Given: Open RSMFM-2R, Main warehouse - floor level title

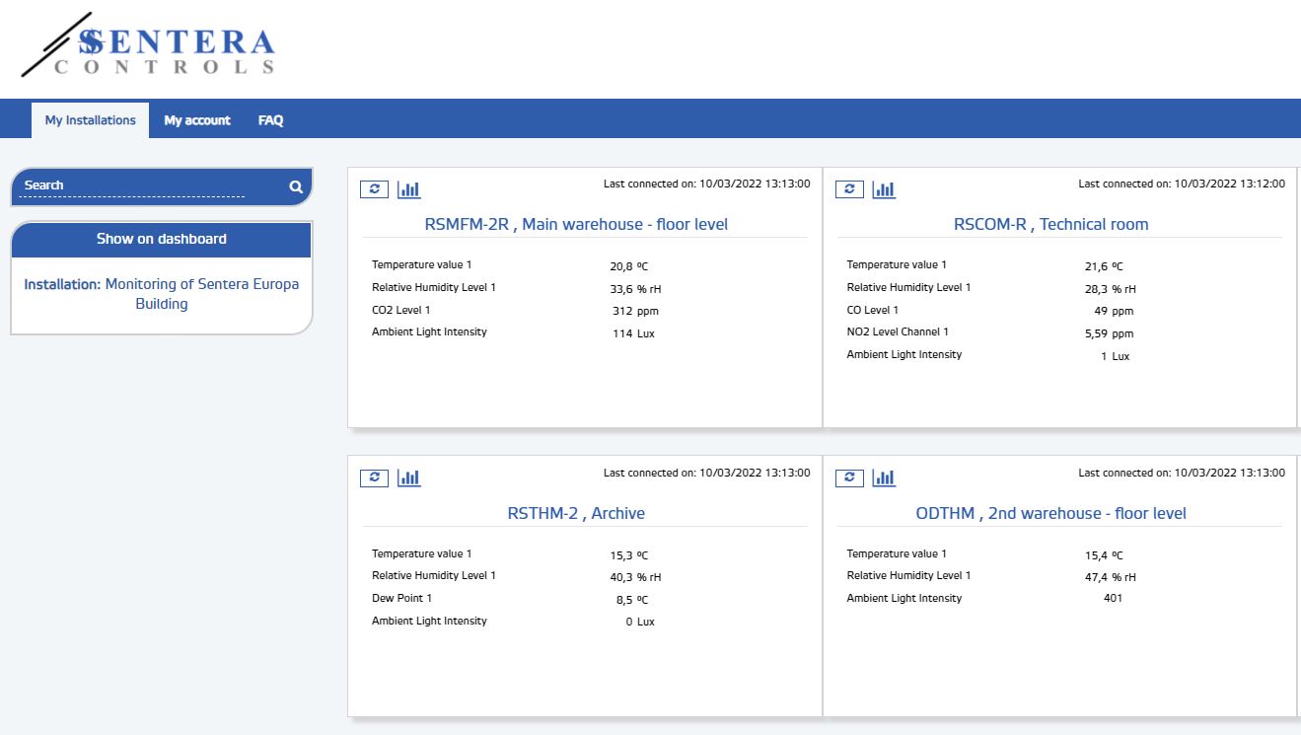Looking at the screenshot, I should click(576, 224).
